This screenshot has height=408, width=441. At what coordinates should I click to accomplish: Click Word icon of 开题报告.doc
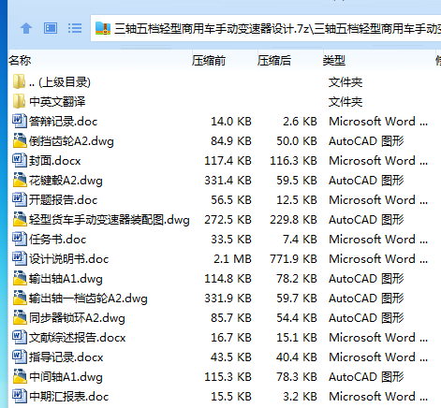(x=20, y=199)
